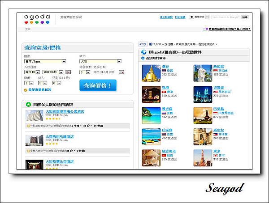Open the 主頁 home tab
The image size is (269, 203).
point(28,29)
